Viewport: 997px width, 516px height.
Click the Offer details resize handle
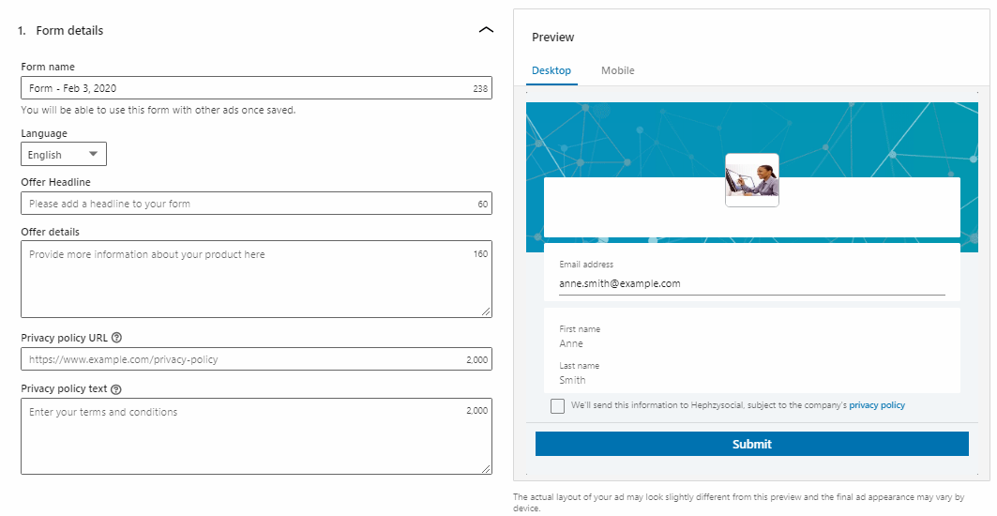tap(486, 311)
